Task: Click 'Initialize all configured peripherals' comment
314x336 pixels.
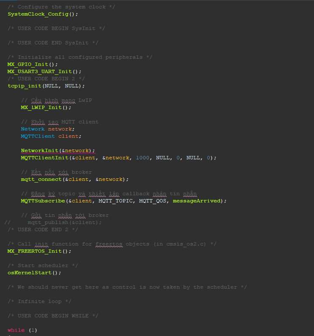Action: click(x=80, y=57)
